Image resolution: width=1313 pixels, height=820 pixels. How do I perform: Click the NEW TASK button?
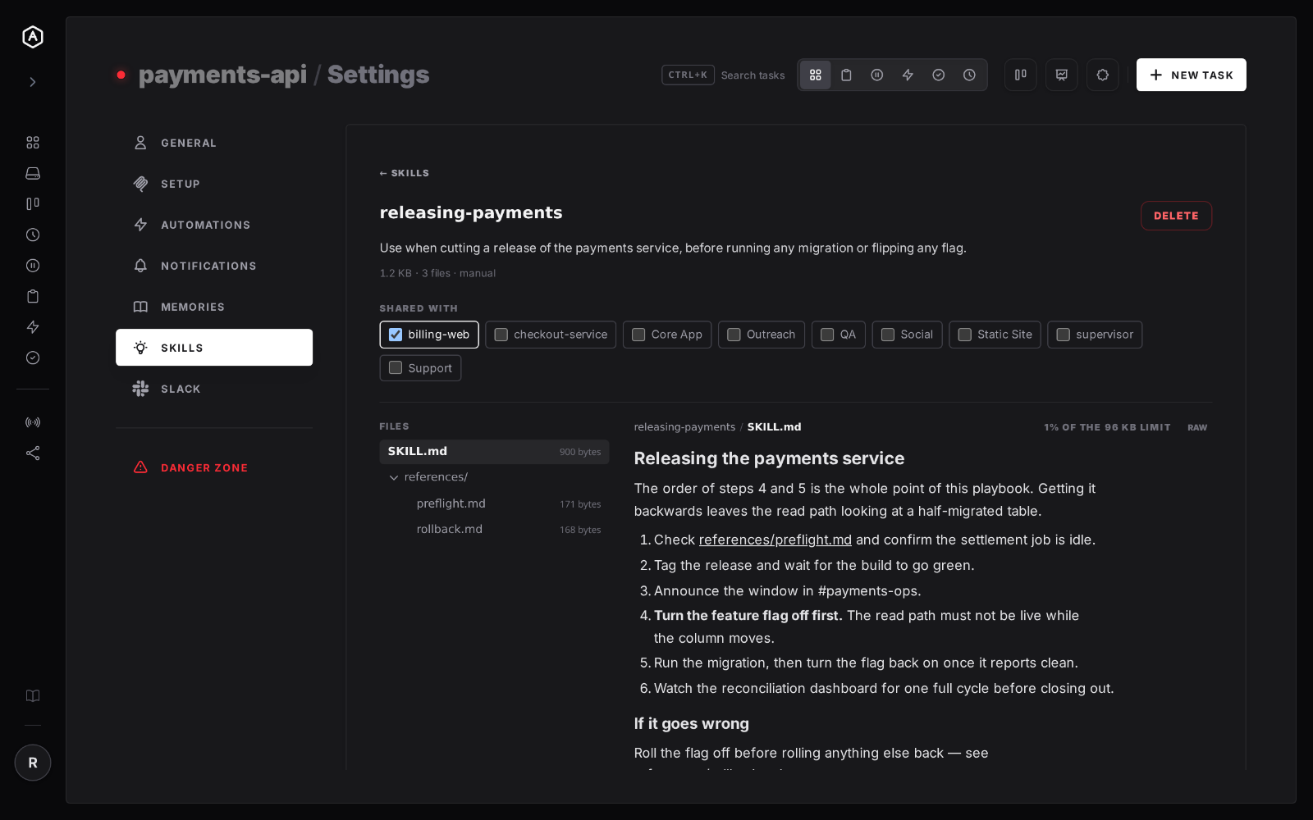pos(1192,75)
